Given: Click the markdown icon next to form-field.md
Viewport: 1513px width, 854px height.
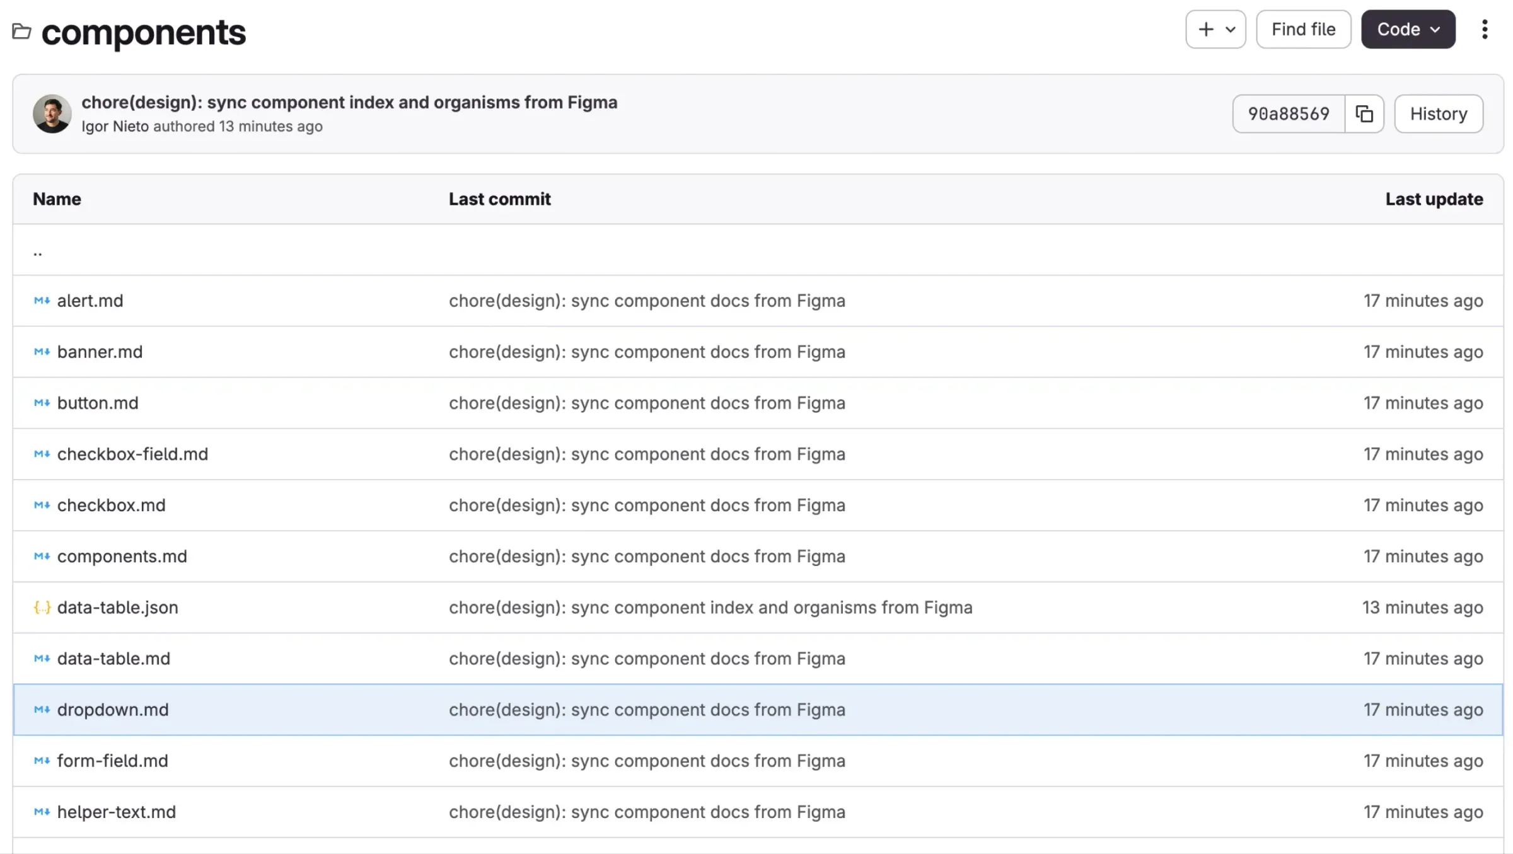Looking at the screenshot, I should (42, 760).
